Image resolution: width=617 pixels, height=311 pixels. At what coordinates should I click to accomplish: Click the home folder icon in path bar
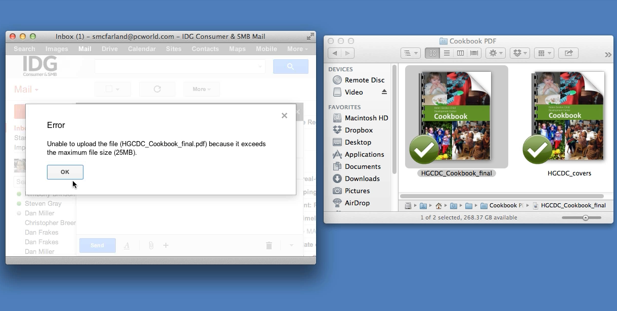(x=438, y=205)
